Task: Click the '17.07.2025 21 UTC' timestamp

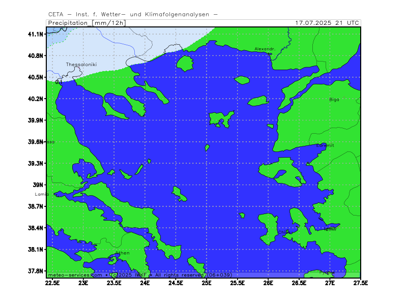Action: point(327,23)
